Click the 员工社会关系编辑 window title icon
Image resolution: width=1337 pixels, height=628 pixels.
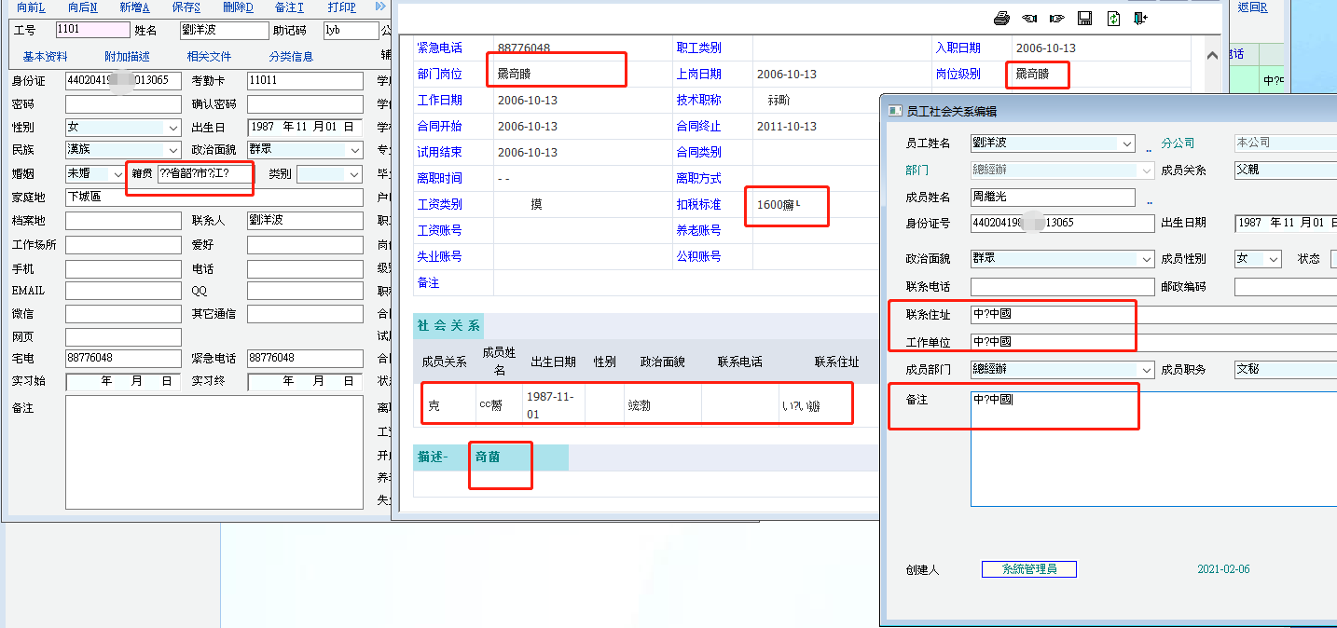(893, 111)
